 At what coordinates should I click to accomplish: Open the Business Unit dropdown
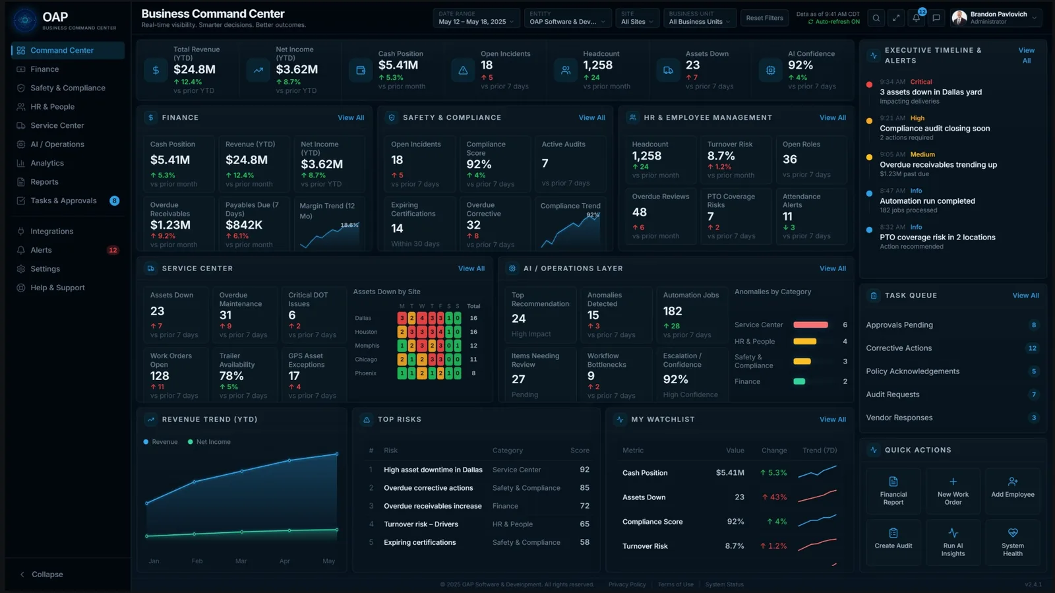[x=700, y=18]
